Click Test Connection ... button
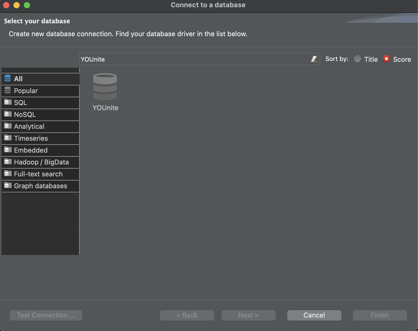Viewport: 418px width, 331px height. tap(46, 315)
